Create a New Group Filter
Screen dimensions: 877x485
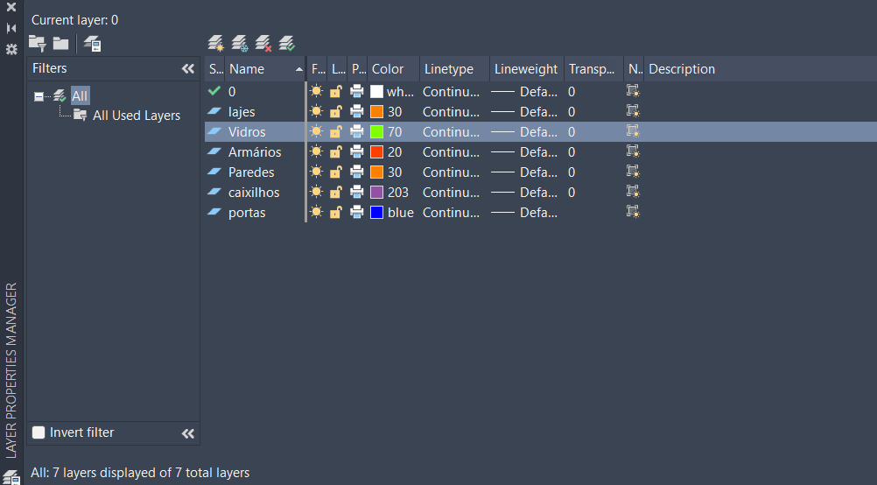[x=60, y=43]
